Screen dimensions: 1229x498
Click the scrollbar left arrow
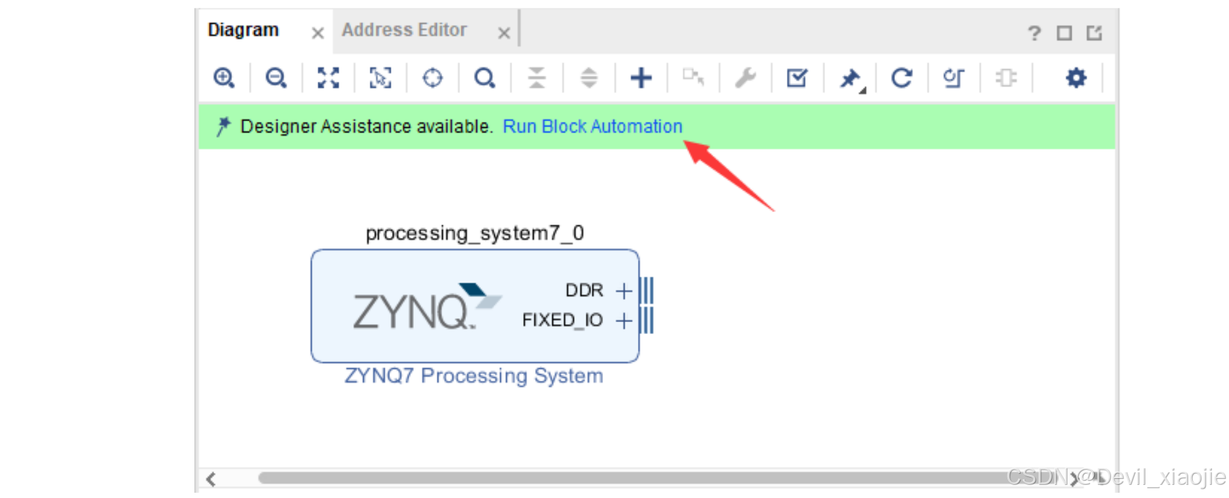click(x=211, y=478)
